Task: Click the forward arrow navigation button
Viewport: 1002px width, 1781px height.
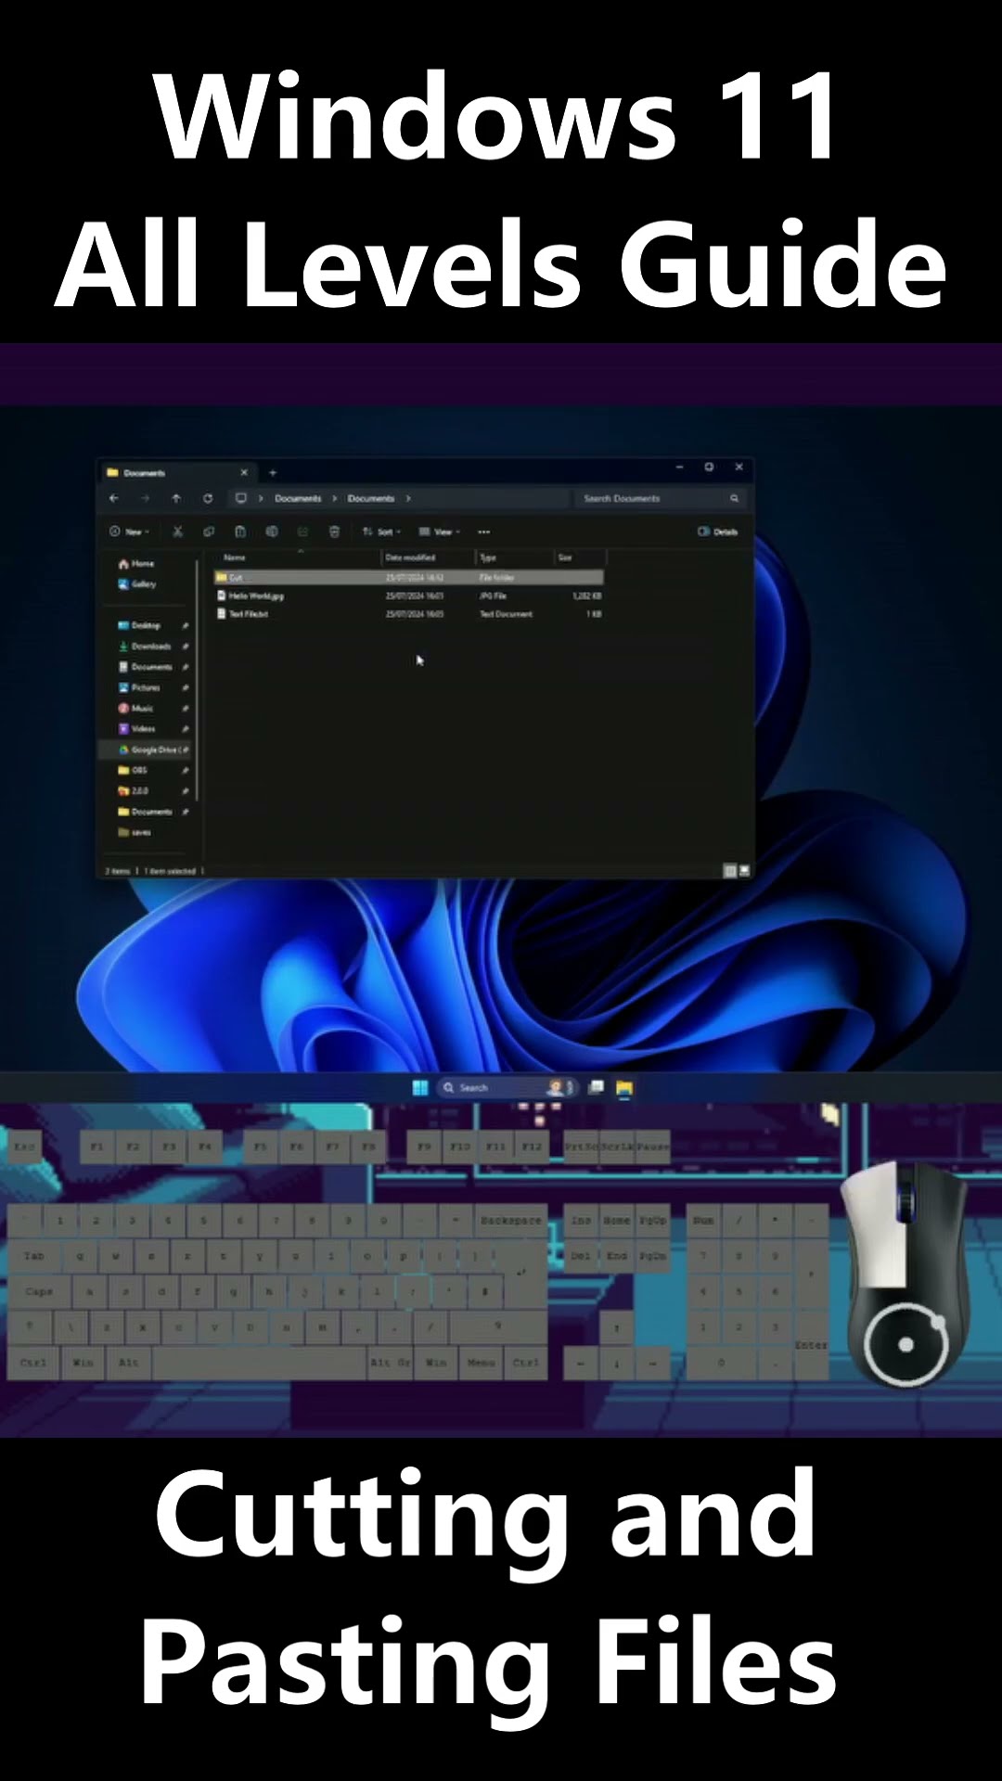Action: (145, 498)
